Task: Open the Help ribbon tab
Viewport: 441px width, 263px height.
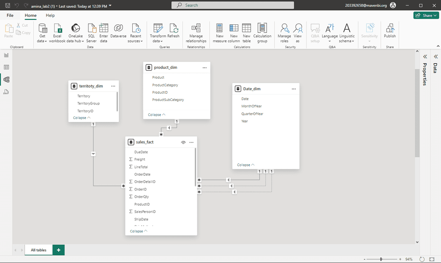Action: point(50,15)
